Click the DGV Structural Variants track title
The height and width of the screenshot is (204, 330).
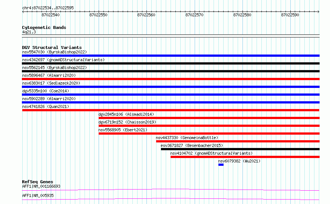pos(52,47)
